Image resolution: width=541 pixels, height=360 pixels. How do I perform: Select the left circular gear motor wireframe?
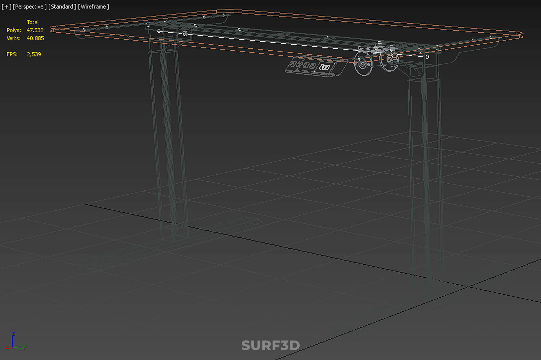pyautogui.click(x=363, y=64)
